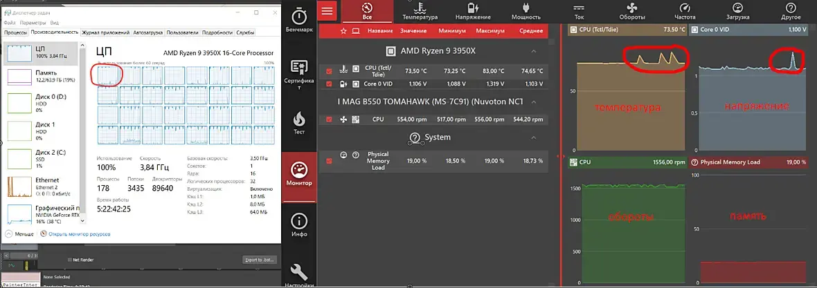Click fan icon in CPU rpm row
The height and width of the screenshot is (288, 817).
343,119
